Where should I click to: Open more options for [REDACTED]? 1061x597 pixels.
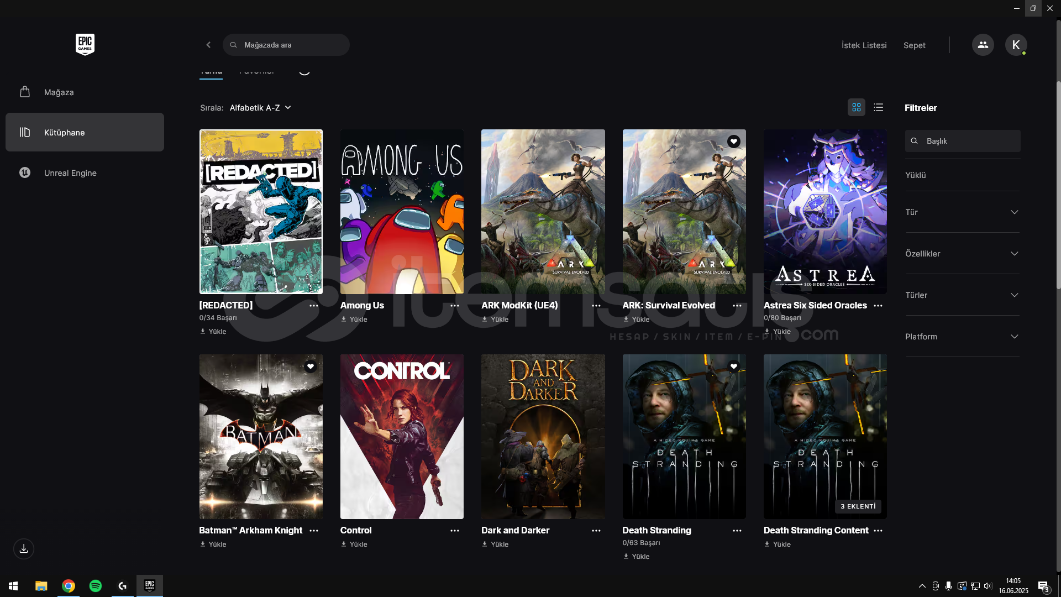314,306
